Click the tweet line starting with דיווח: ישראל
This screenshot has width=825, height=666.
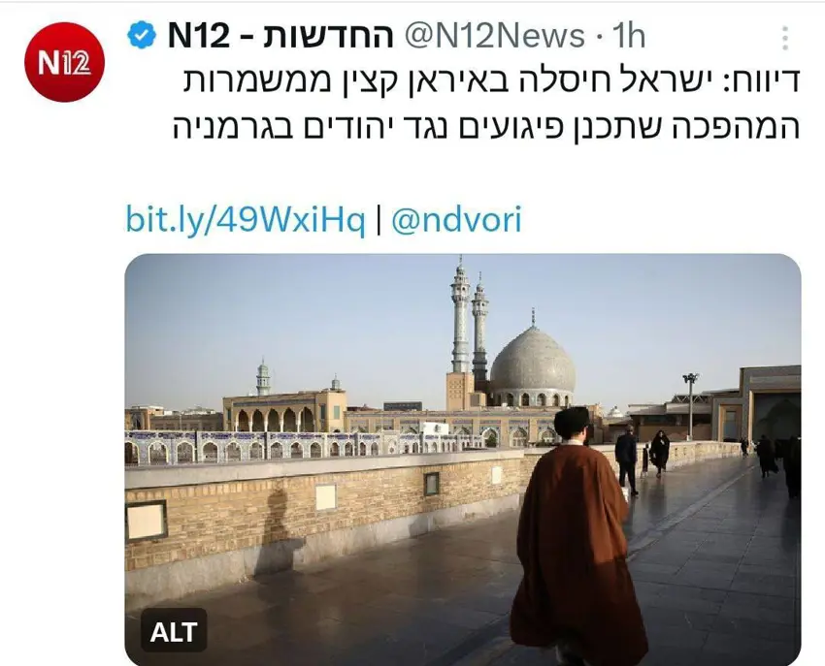coord(491,79)
